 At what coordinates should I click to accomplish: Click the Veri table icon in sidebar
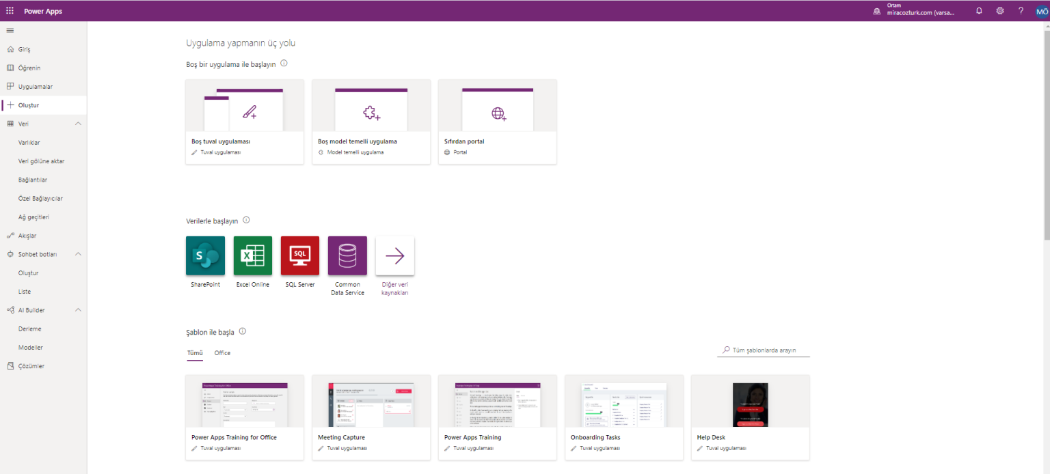(10, 124)
